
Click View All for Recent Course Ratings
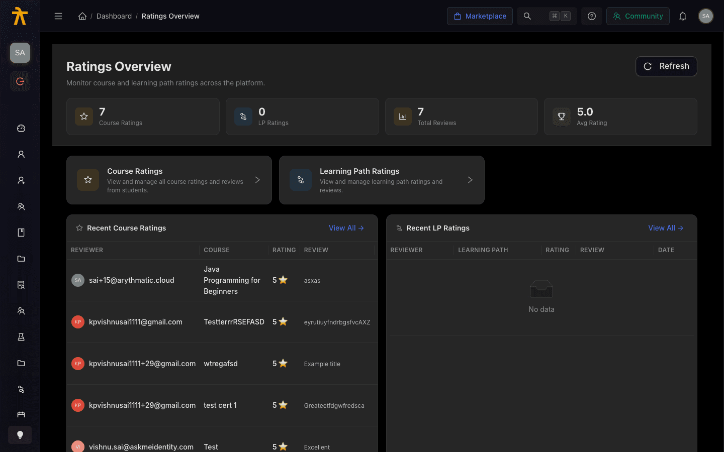tap(346, 228)
